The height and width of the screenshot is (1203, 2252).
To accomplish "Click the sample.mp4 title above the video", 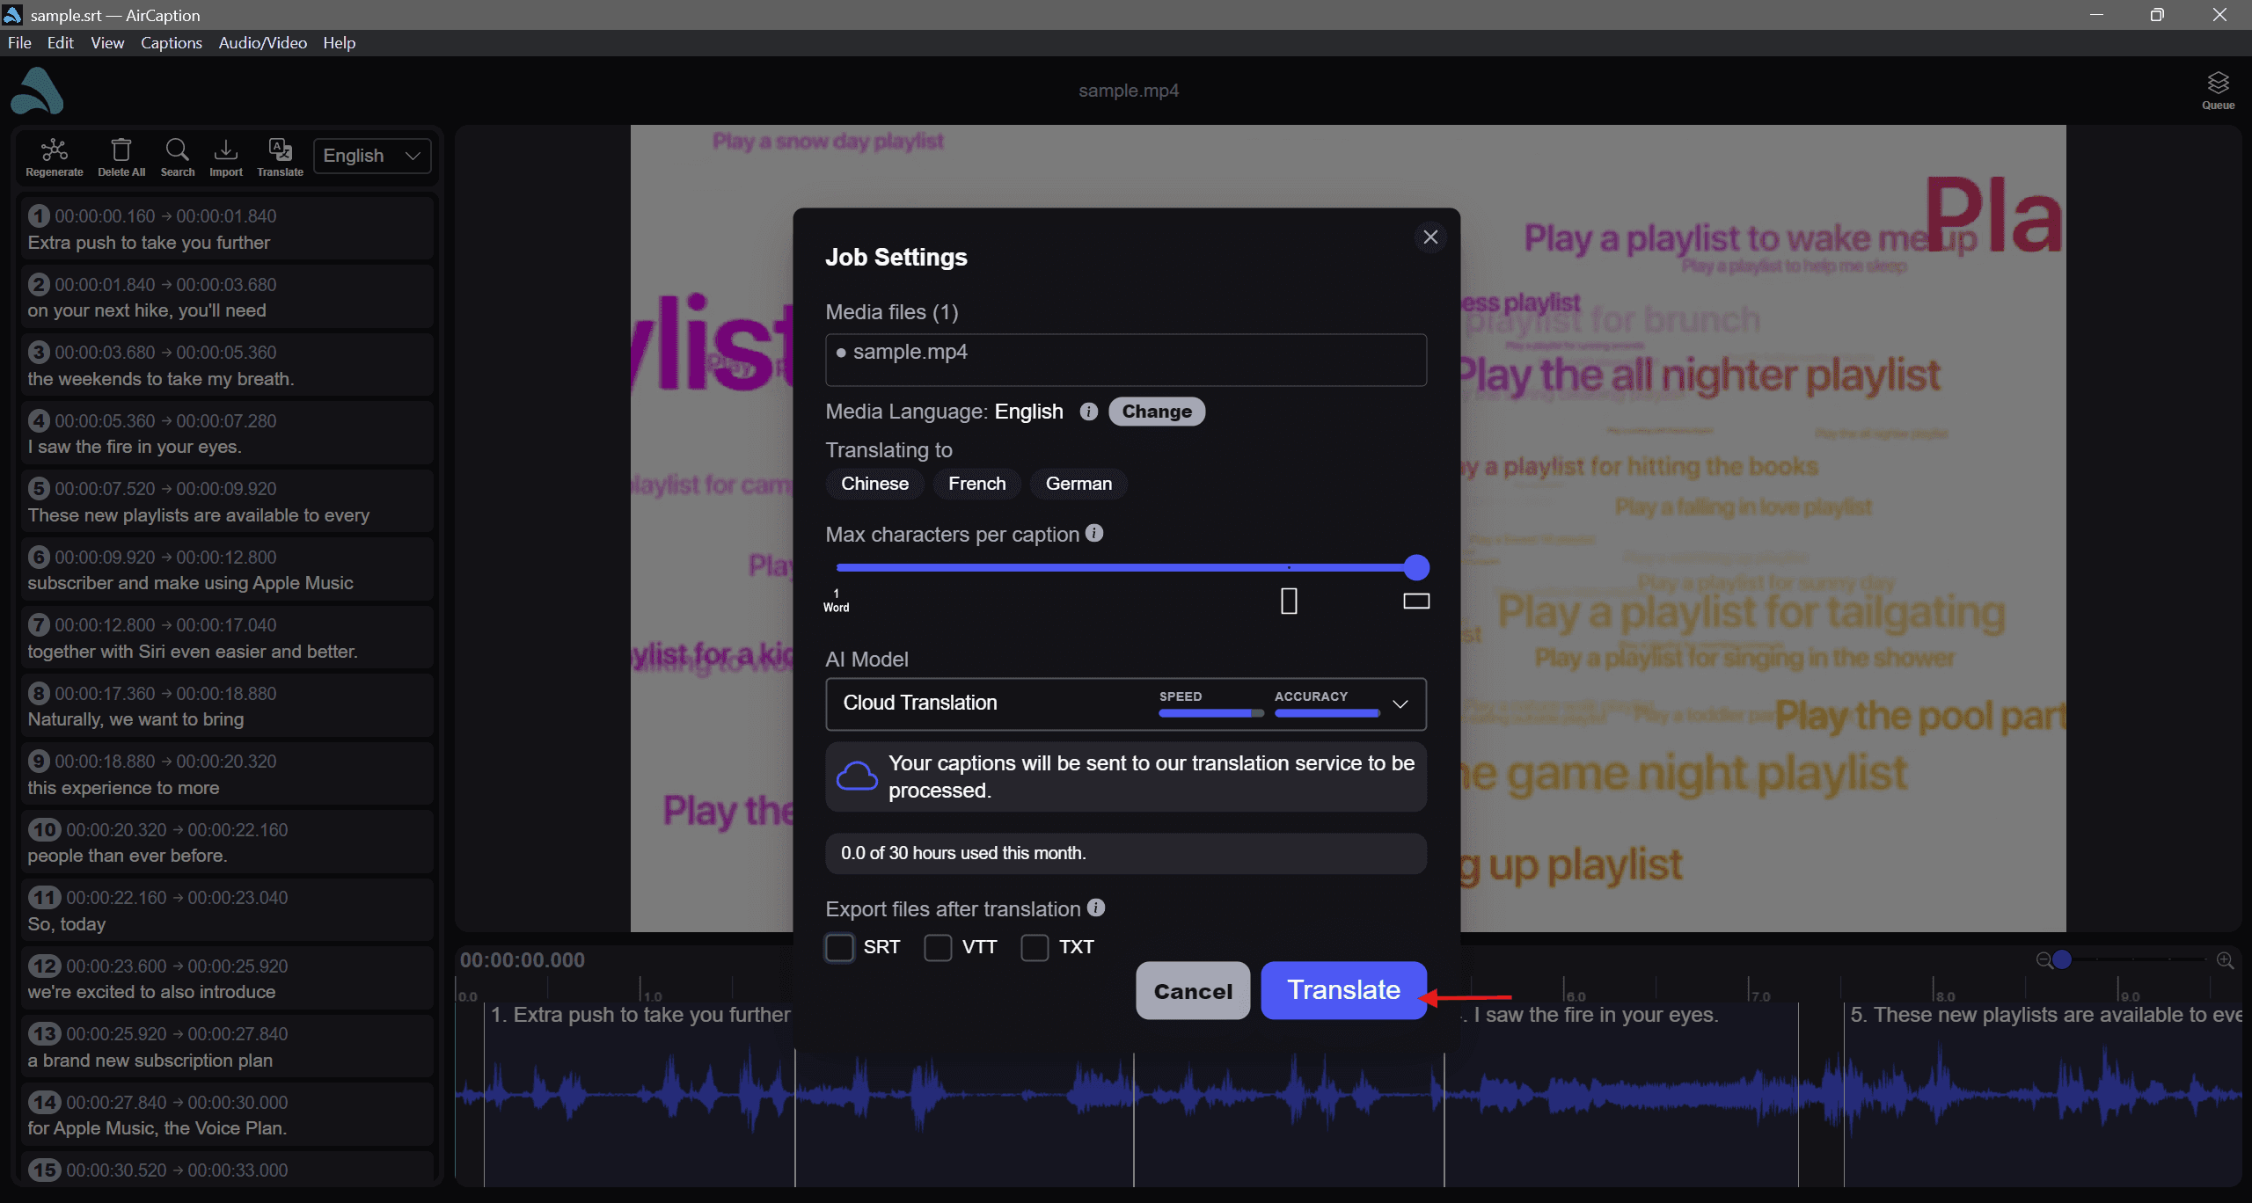I will pyautogui.click(x=1128, y=91).
